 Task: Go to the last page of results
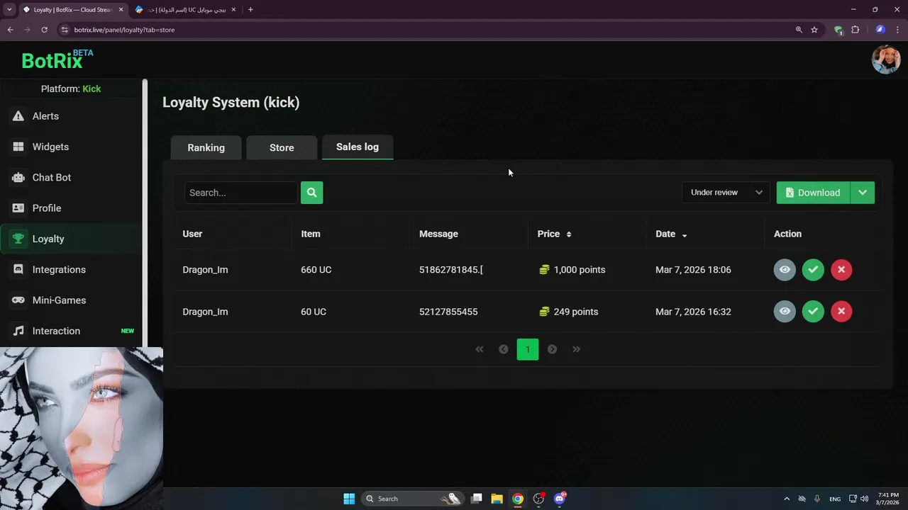pos(576,349)
